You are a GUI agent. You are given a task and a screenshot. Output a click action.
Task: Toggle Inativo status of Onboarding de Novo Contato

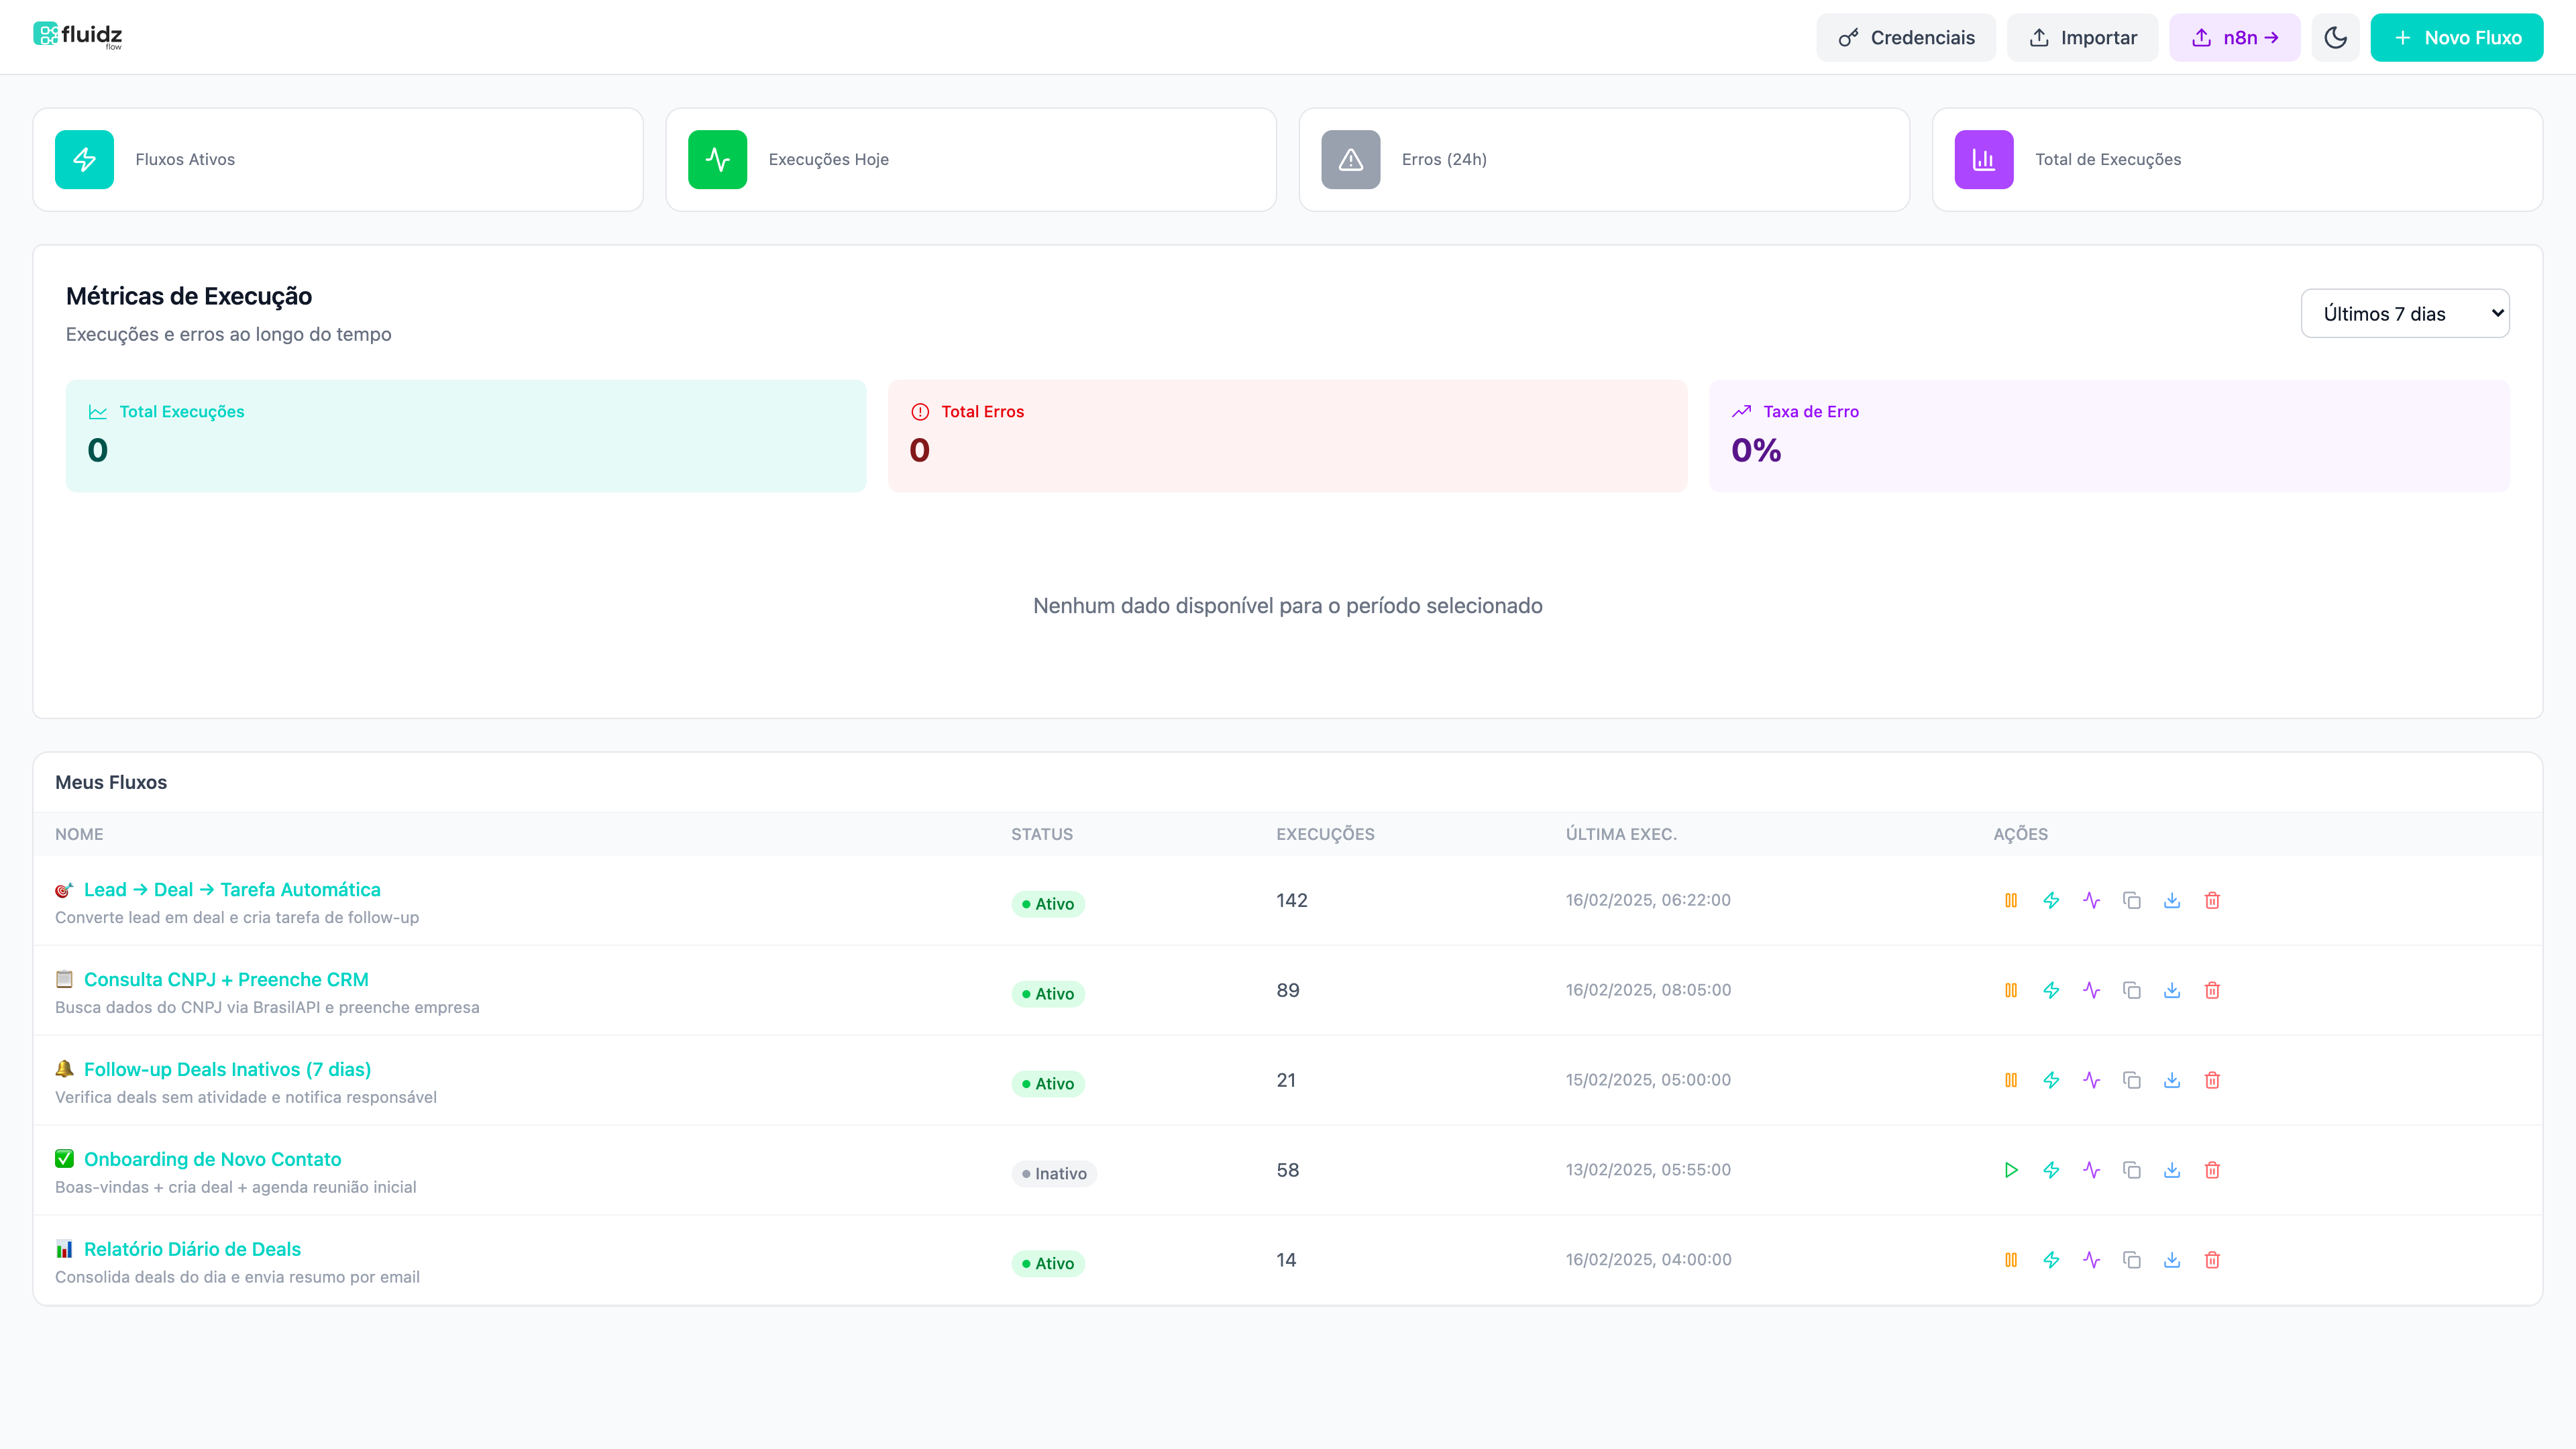[x=1054, y=1173]
